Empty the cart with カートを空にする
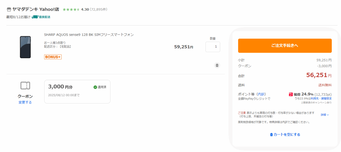Viewport: 341px width, 152px height. tap(285, 134)
